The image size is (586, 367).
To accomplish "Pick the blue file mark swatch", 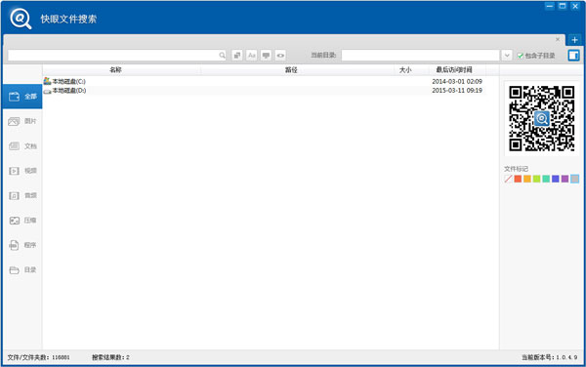I will (556, 179).
